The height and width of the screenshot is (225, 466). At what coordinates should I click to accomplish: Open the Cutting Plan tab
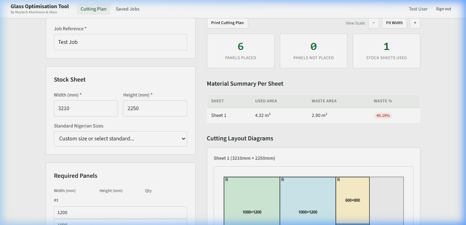pyautogui.click(x=93, y=9)
